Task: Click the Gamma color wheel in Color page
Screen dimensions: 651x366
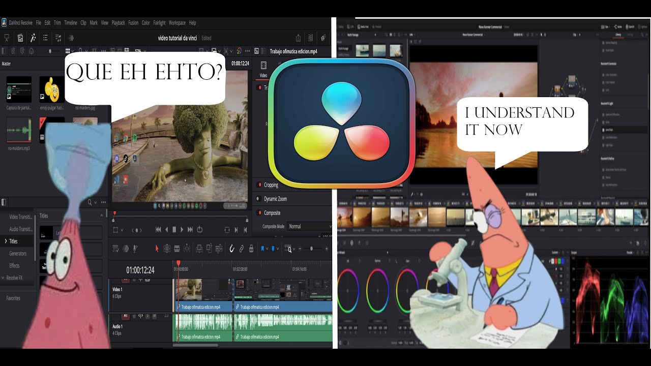Action: 377,290
